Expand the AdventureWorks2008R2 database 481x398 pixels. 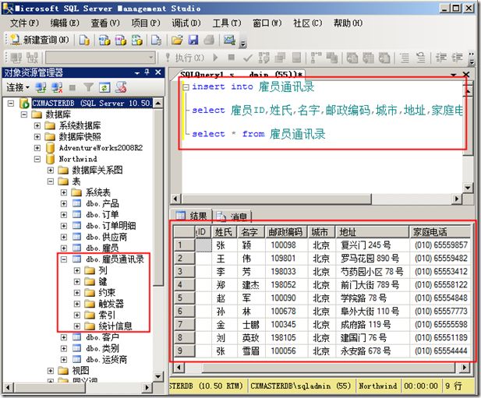coord(37,148)
